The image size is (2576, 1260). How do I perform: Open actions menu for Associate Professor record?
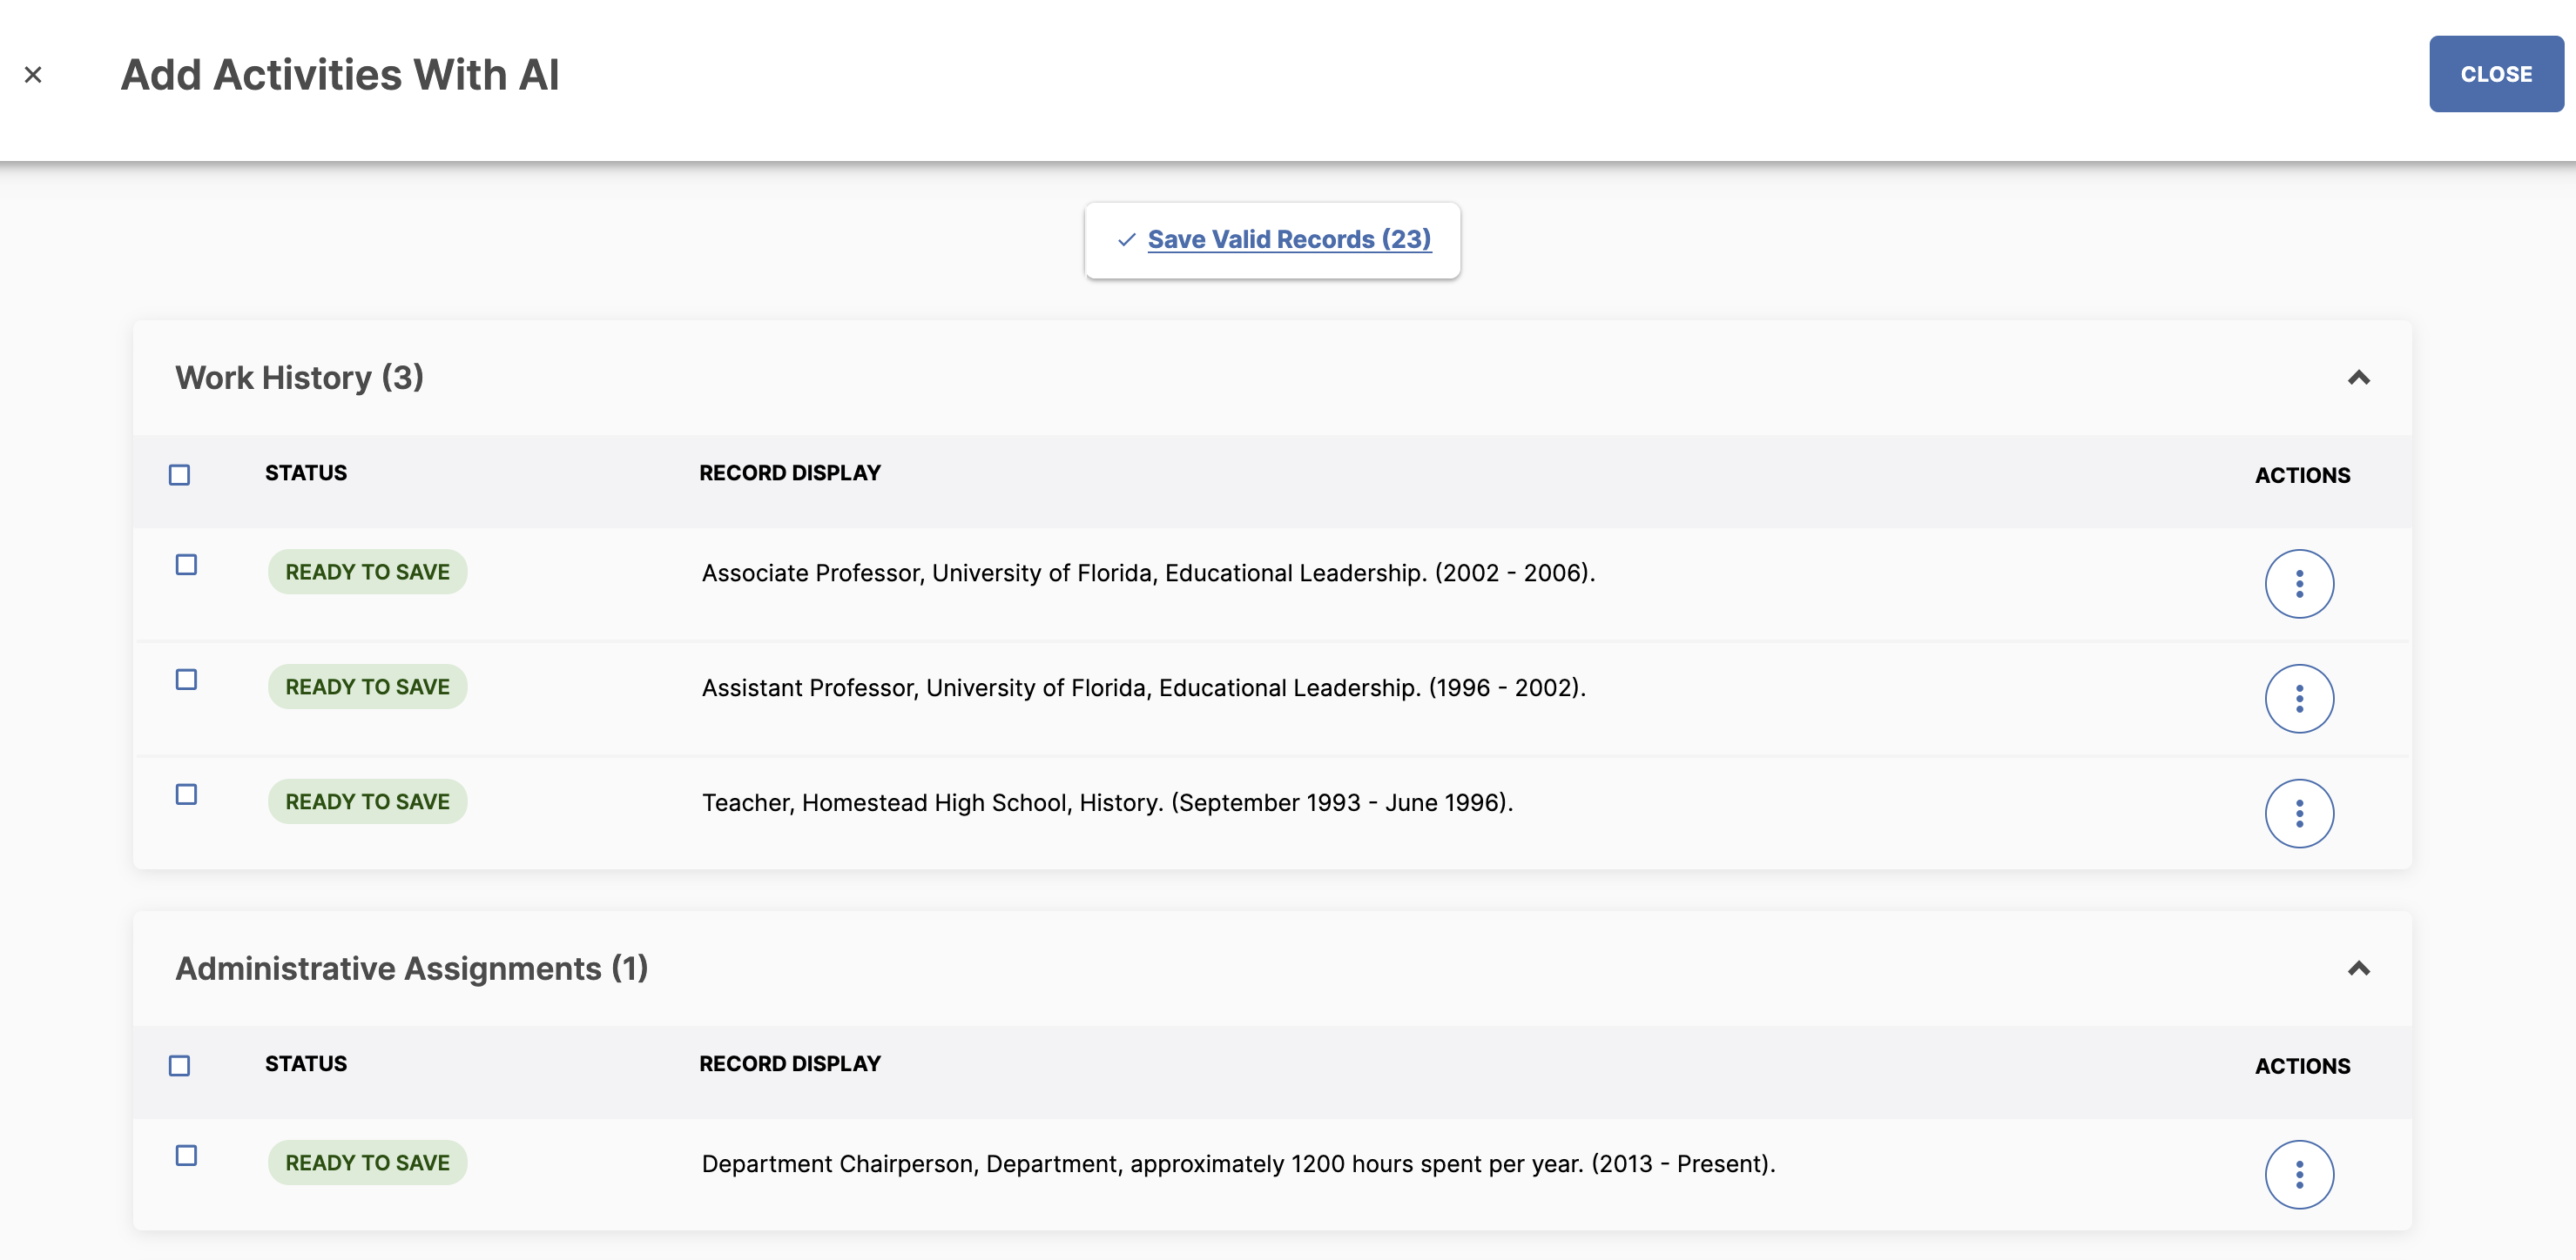[x=2299, y=584]
